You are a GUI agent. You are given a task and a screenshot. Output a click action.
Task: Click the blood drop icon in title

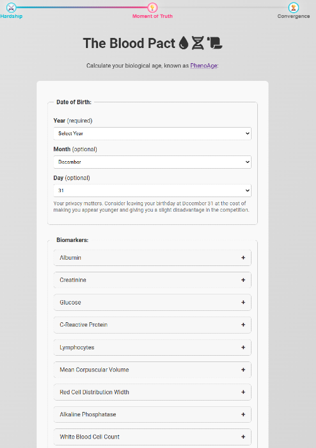184,43
